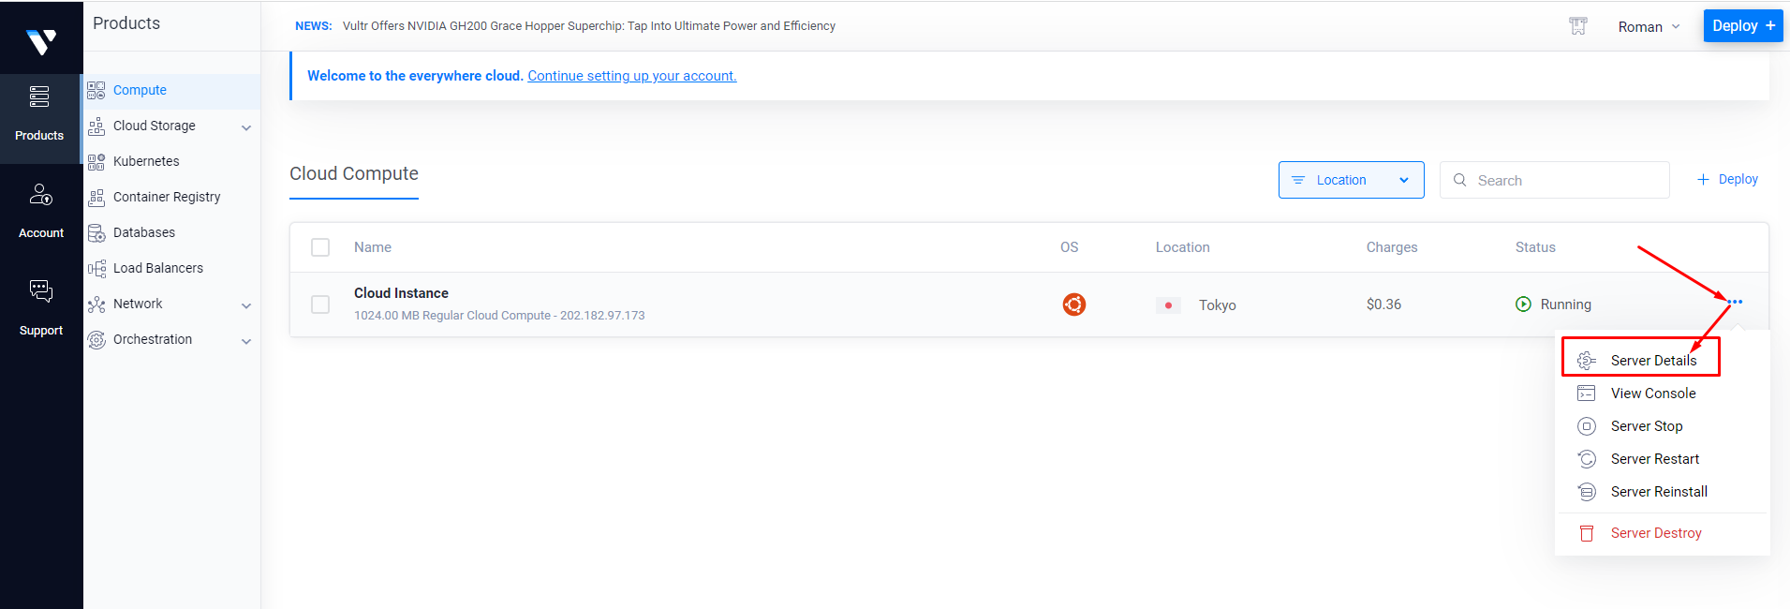Click the Location column header
The height and width of the screenshot is (609, 1790).
pyautogui.click(x=1182, y=247)
